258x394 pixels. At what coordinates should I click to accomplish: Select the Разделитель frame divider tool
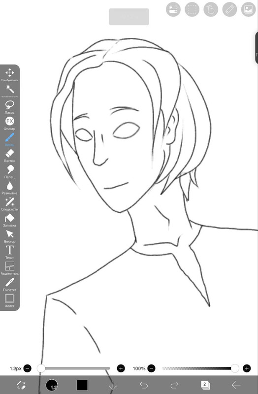(9, 268)
